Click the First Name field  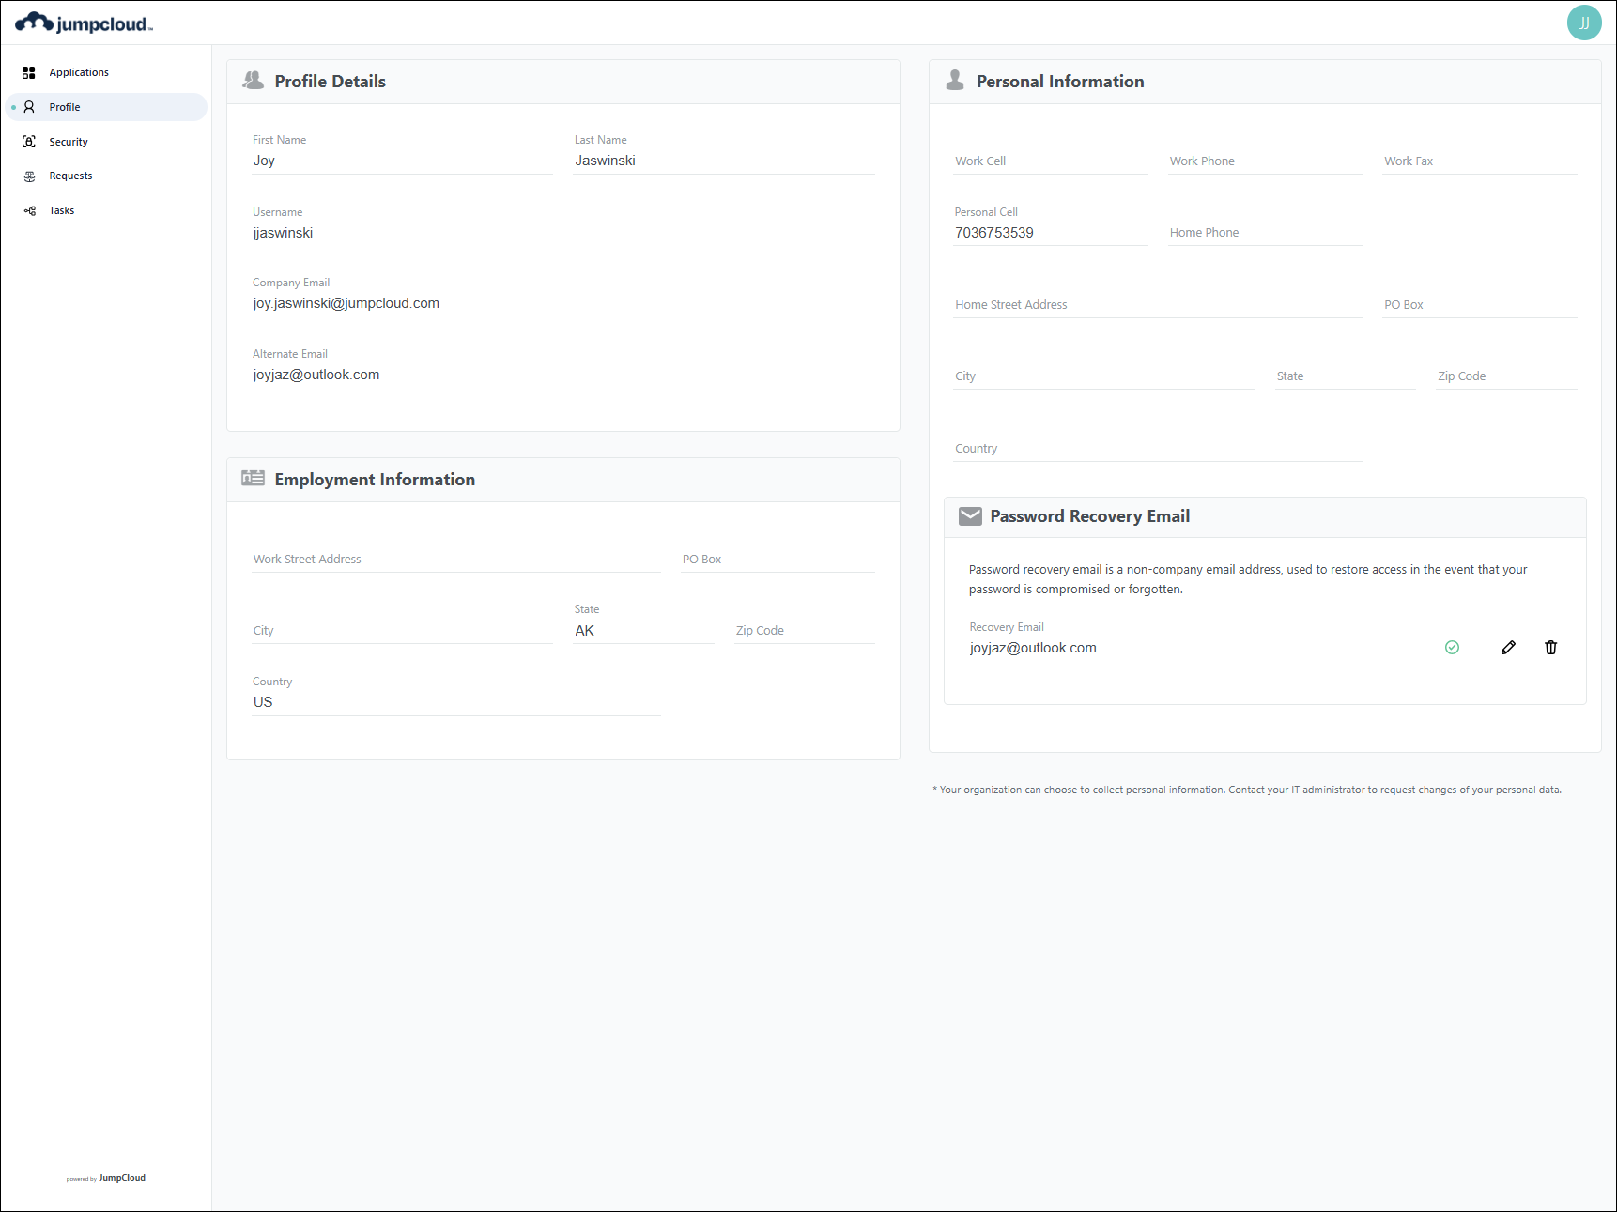click(x=402, y=161)
